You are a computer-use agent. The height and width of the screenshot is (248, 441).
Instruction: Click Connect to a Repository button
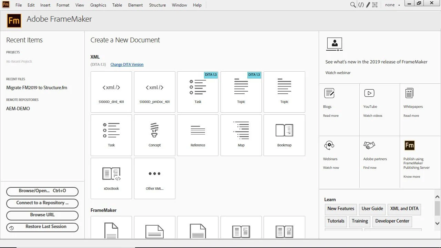pos(42,203)
